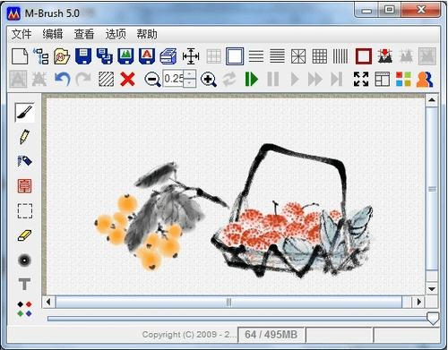Screen dimensions: 448x350
Task: Zoom in with the plus magnifier
Action: [x=209, y=80]
